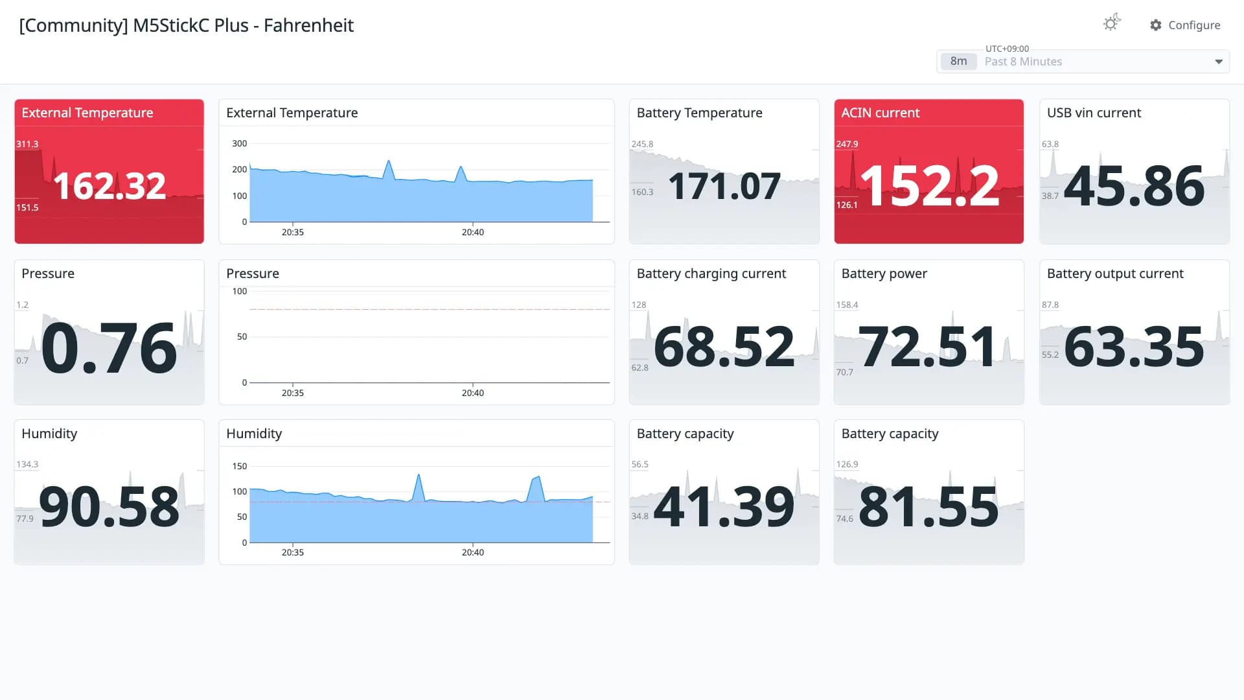1244x700 pixels.
Task: Click the USB vin current widget title
Action: click(1094, 113)
